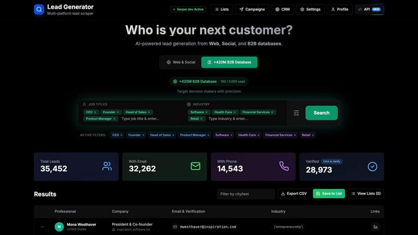Viewport: 418px width, 235px height.
Task: Expand the Mona Westhaver row chevron
Action: [42, 227]
